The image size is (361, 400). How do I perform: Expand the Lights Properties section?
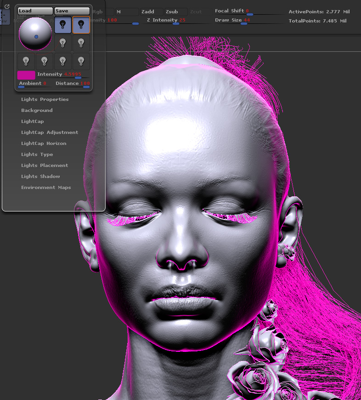click(x=45, y=100)
